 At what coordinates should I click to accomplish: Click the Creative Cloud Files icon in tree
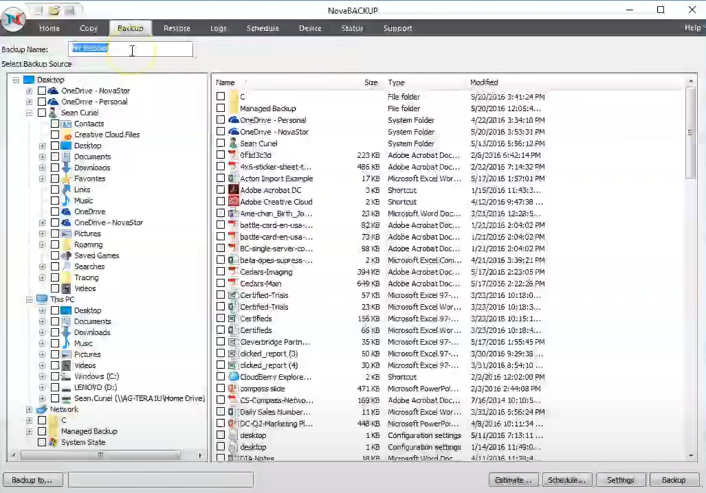pyautogui.click(x=67, y=135)
